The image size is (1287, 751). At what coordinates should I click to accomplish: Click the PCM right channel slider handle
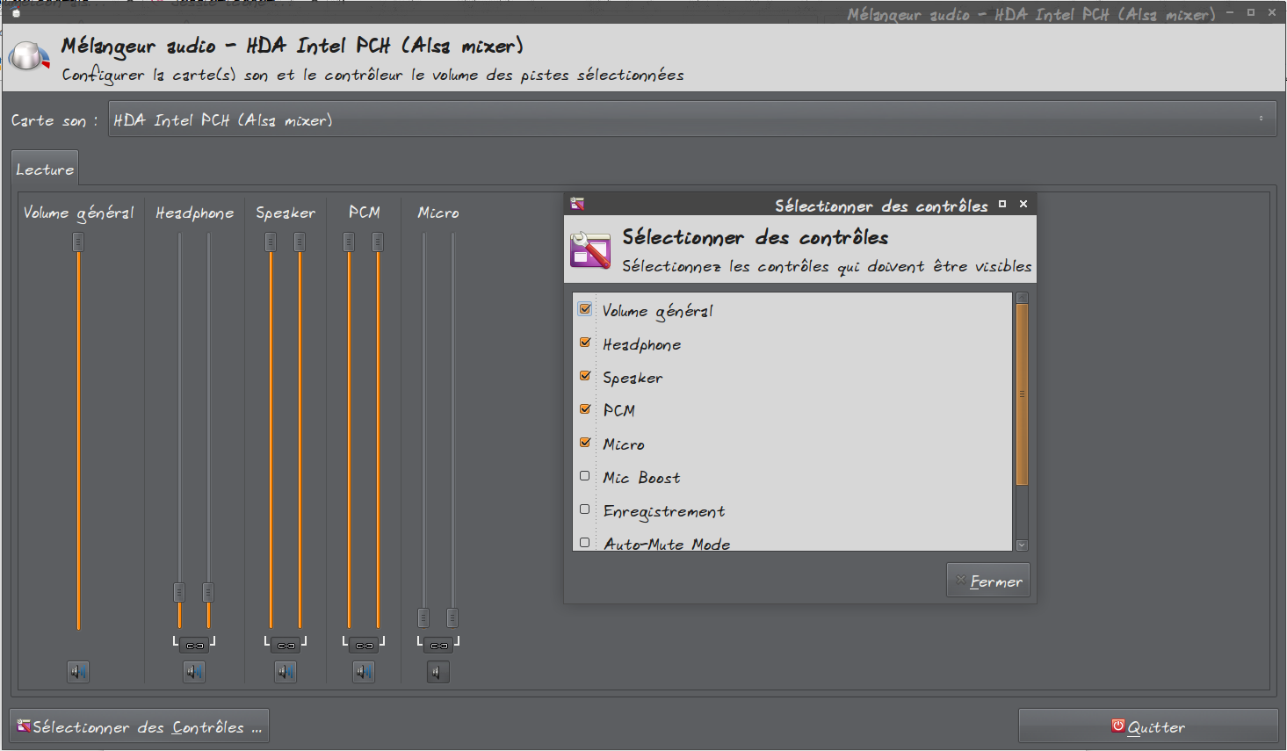pyautogui.click(x=378, y=242)
